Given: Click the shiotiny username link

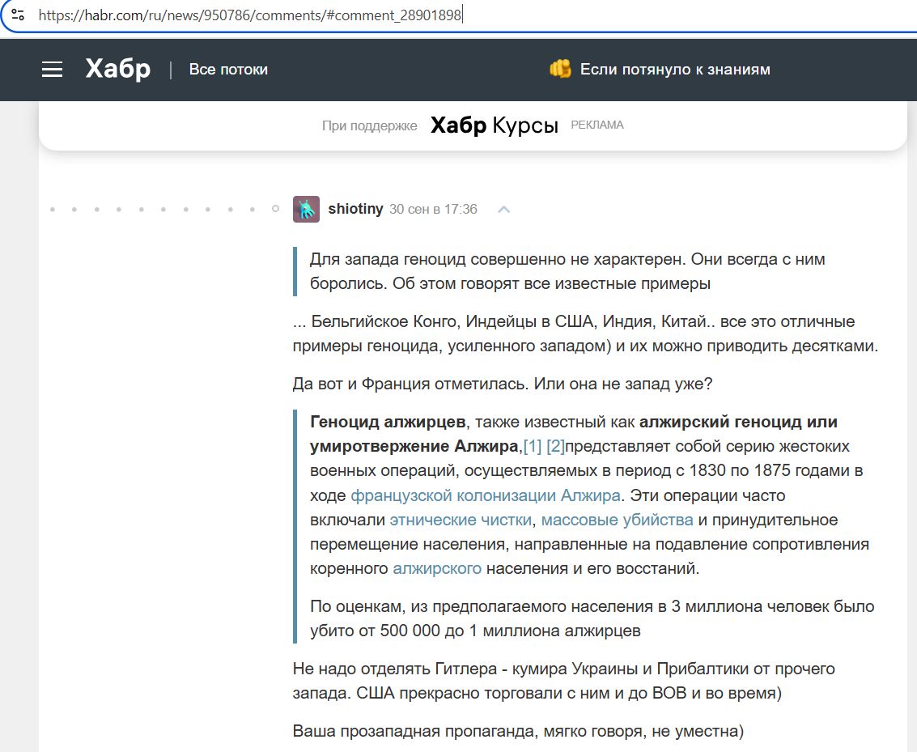Looking at the screenshot, I should (x=355, y=209).
